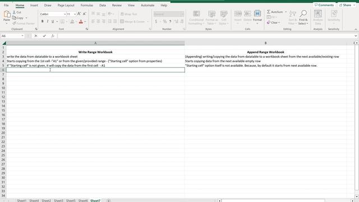Click AutoSum

pos(275,12)
